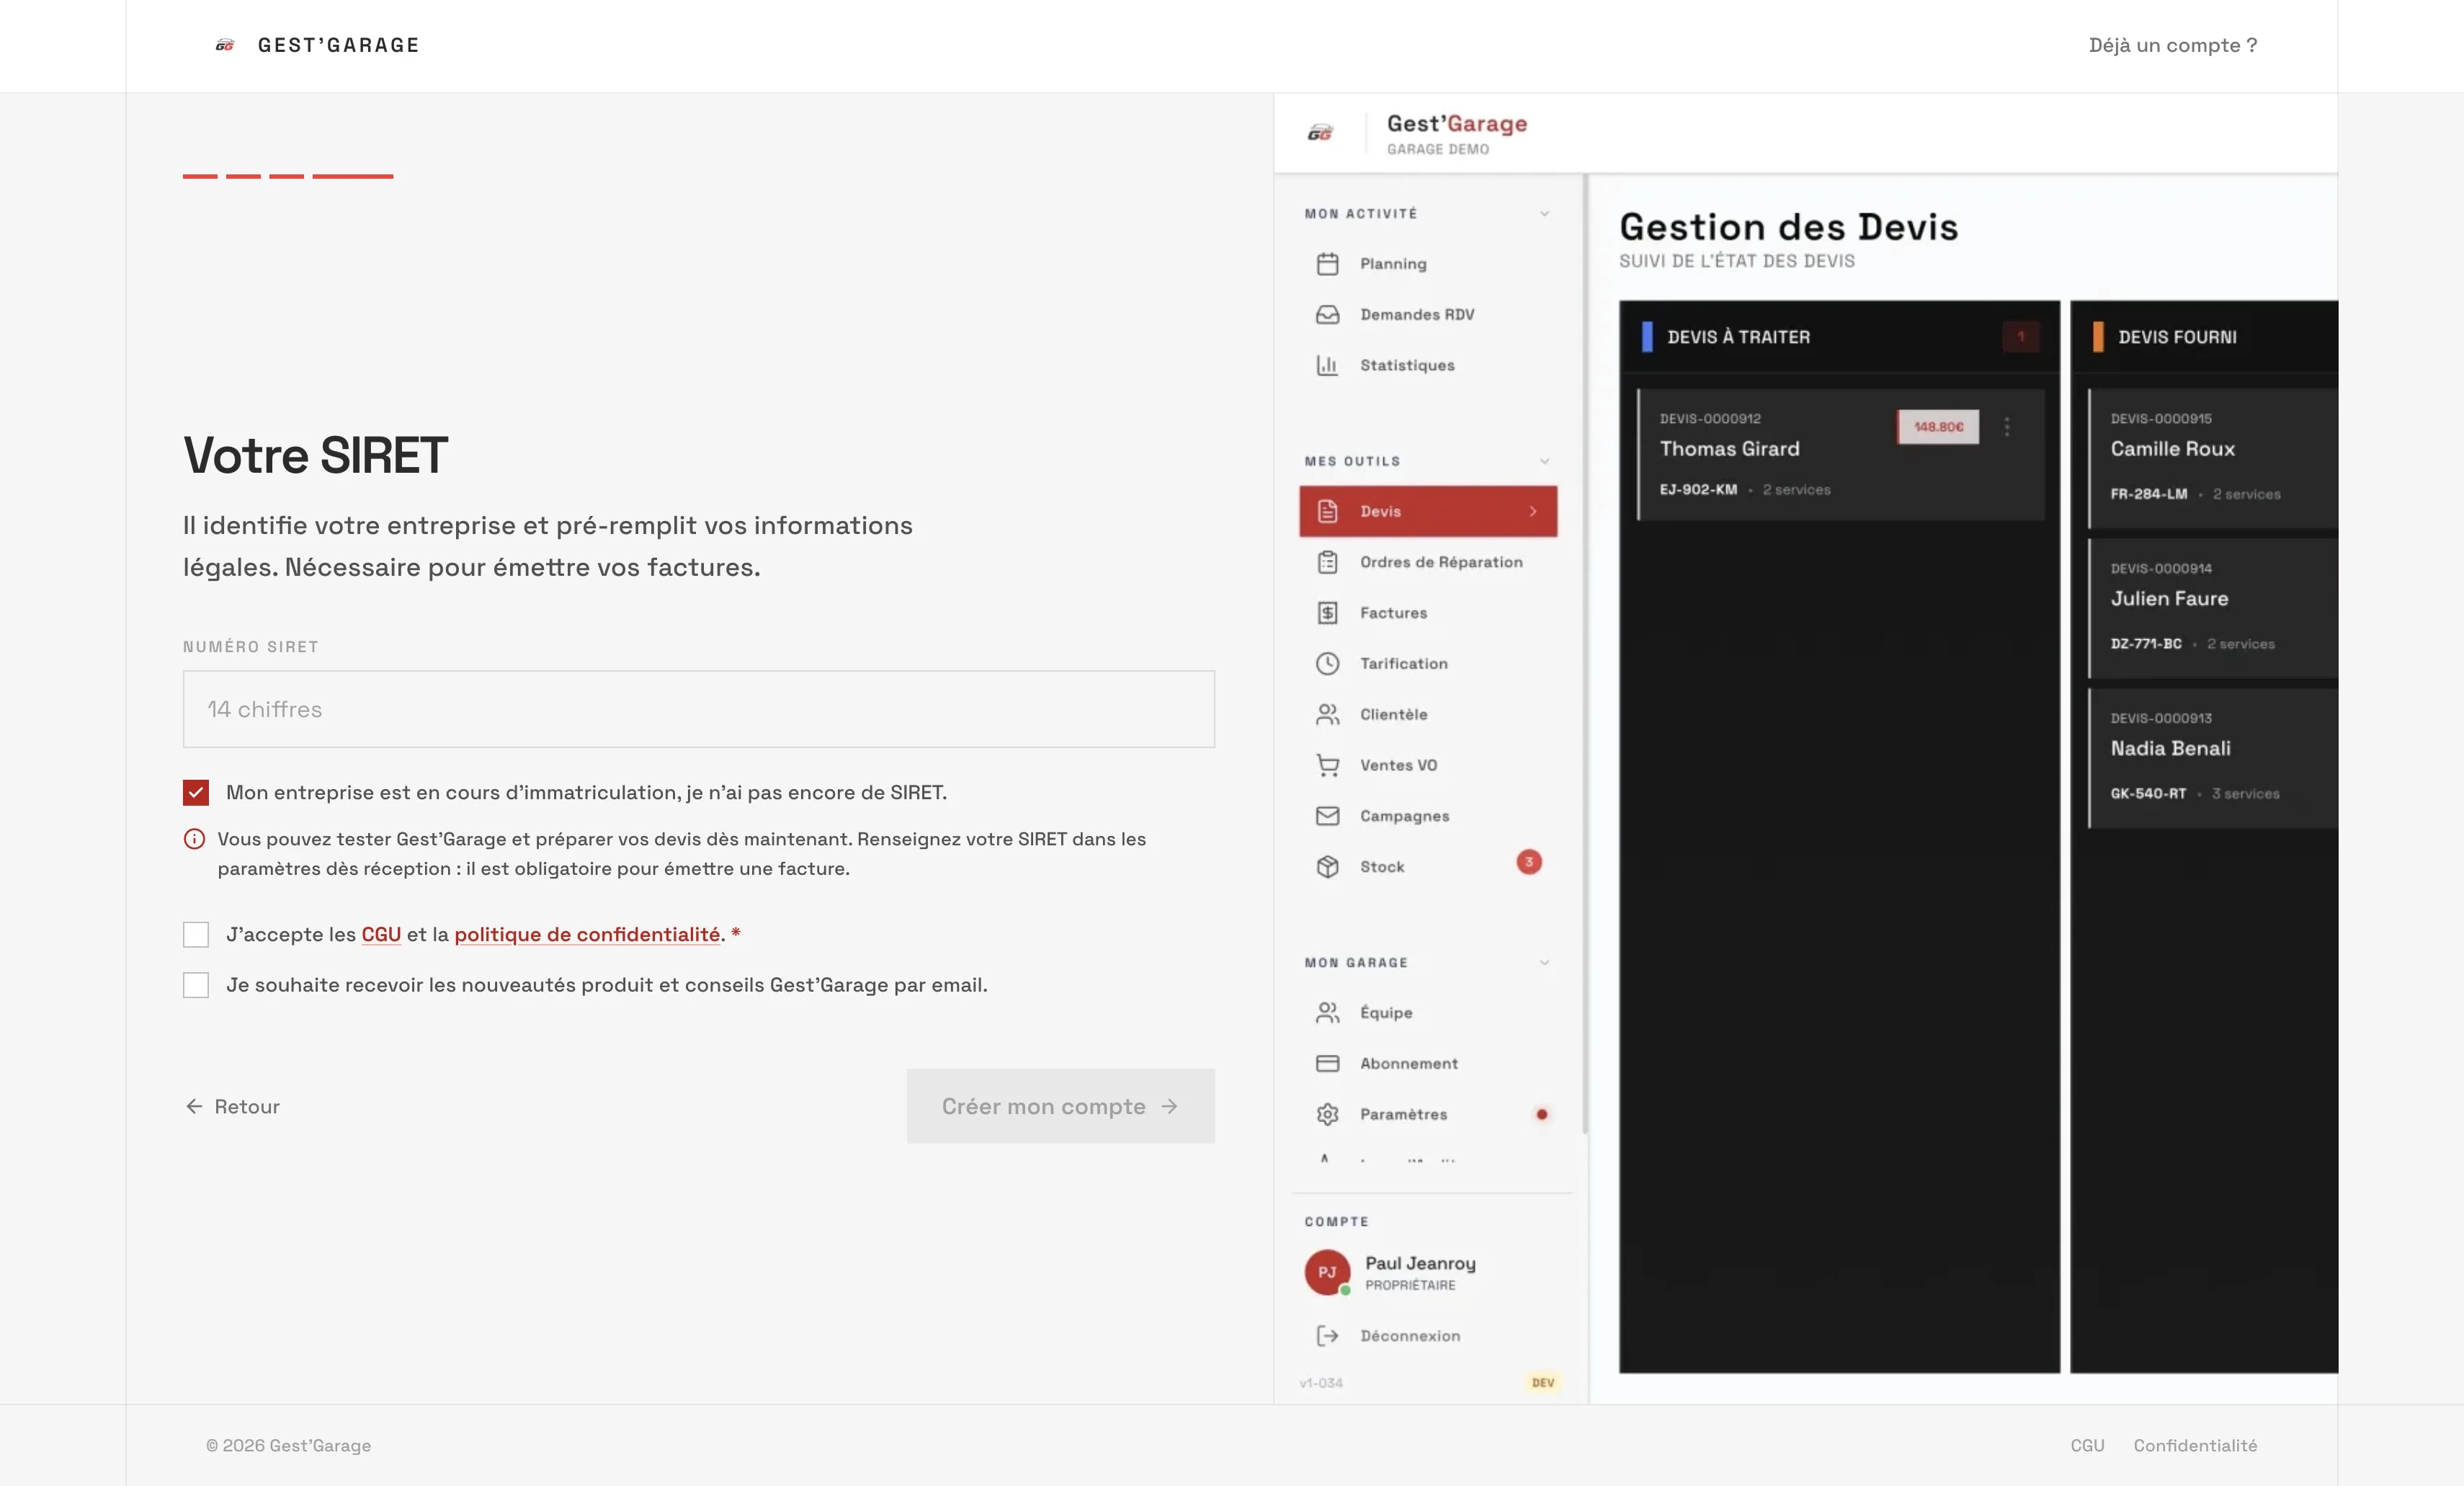The height and width of the screenshot is (1486, 2464).
Task: Click the Devis à traiter column header
Action: pyautogui.click(x=1839, y=337)
